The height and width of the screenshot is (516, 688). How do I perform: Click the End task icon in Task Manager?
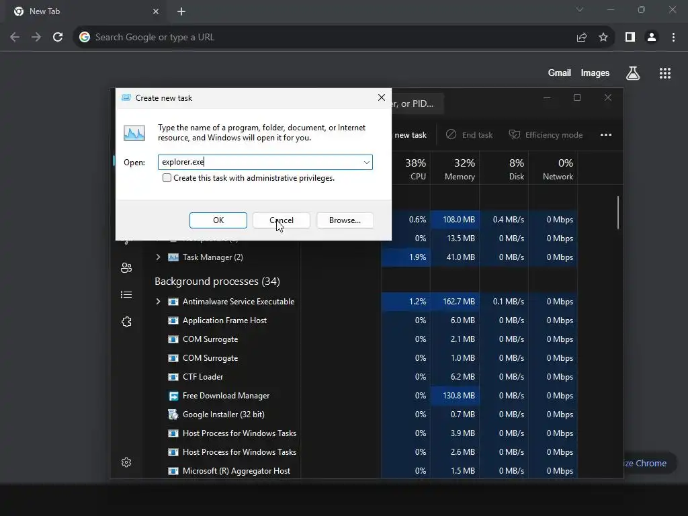451,134
